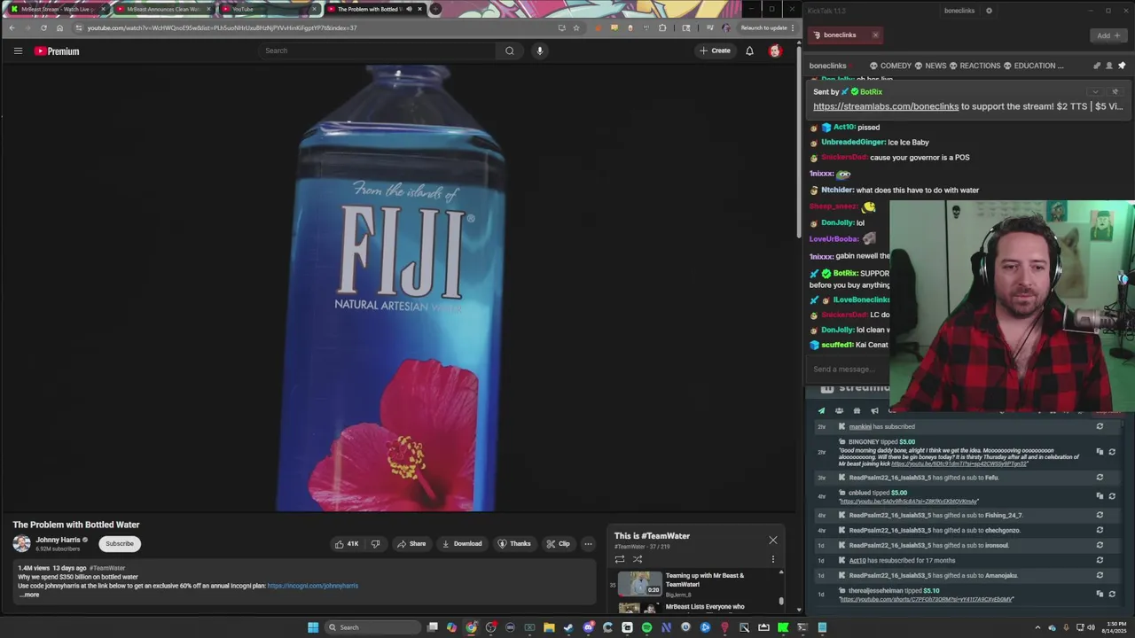Open pinned messages pin icon in KickTalk header

tap(1122, 66)
